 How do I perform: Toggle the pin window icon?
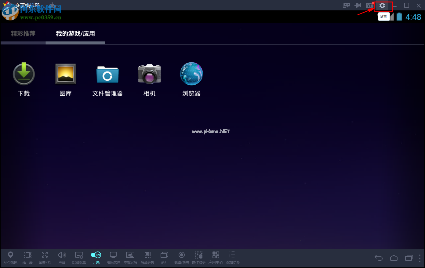point(358,5)
